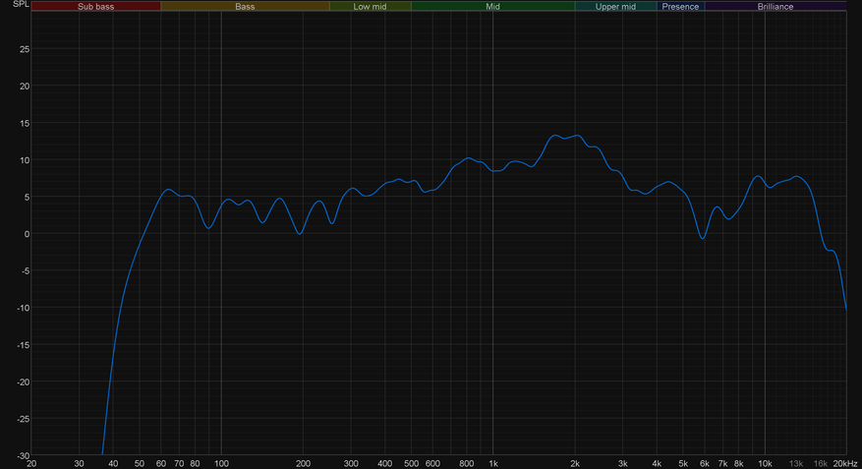This screenshot has width=862, height=469.
Task: Click the 1k frequency axis label
Action: click(x=493, y=463)
